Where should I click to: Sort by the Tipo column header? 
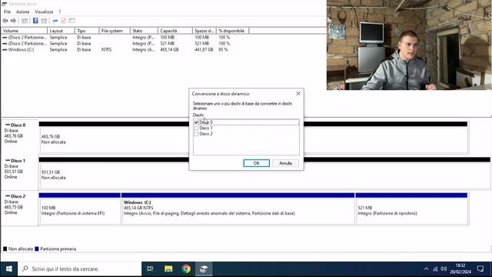pyautogui.click(x=87, y=31)
